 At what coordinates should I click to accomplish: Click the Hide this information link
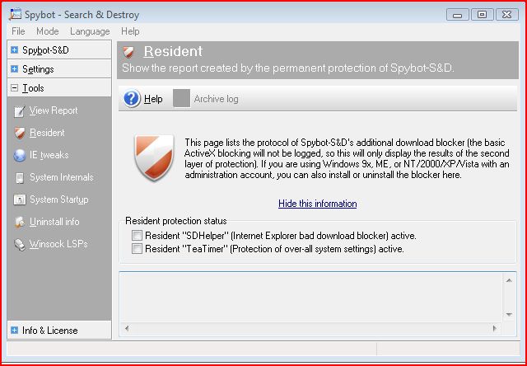click(318, 204)
